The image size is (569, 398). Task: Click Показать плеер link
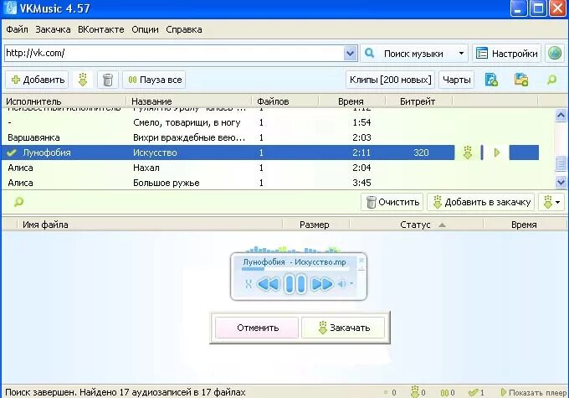click(534, 392)
